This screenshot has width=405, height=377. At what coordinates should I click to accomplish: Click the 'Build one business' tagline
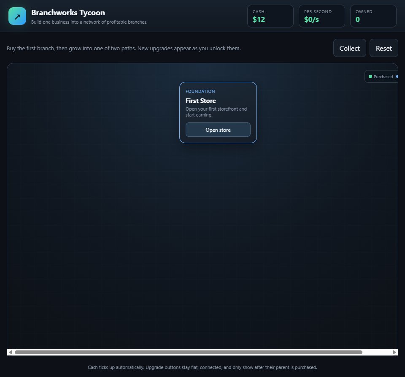89,22
